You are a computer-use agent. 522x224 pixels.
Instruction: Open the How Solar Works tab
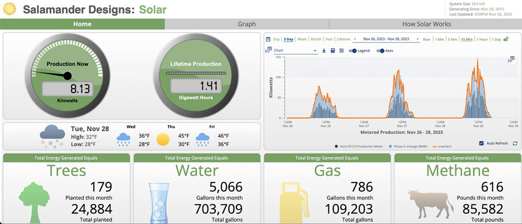click(426, 24)
